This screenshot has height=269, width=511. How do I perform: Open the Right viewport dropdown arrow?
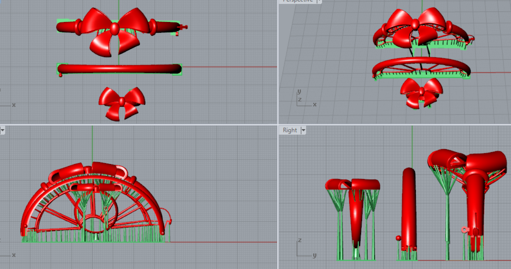coord(303,130)
